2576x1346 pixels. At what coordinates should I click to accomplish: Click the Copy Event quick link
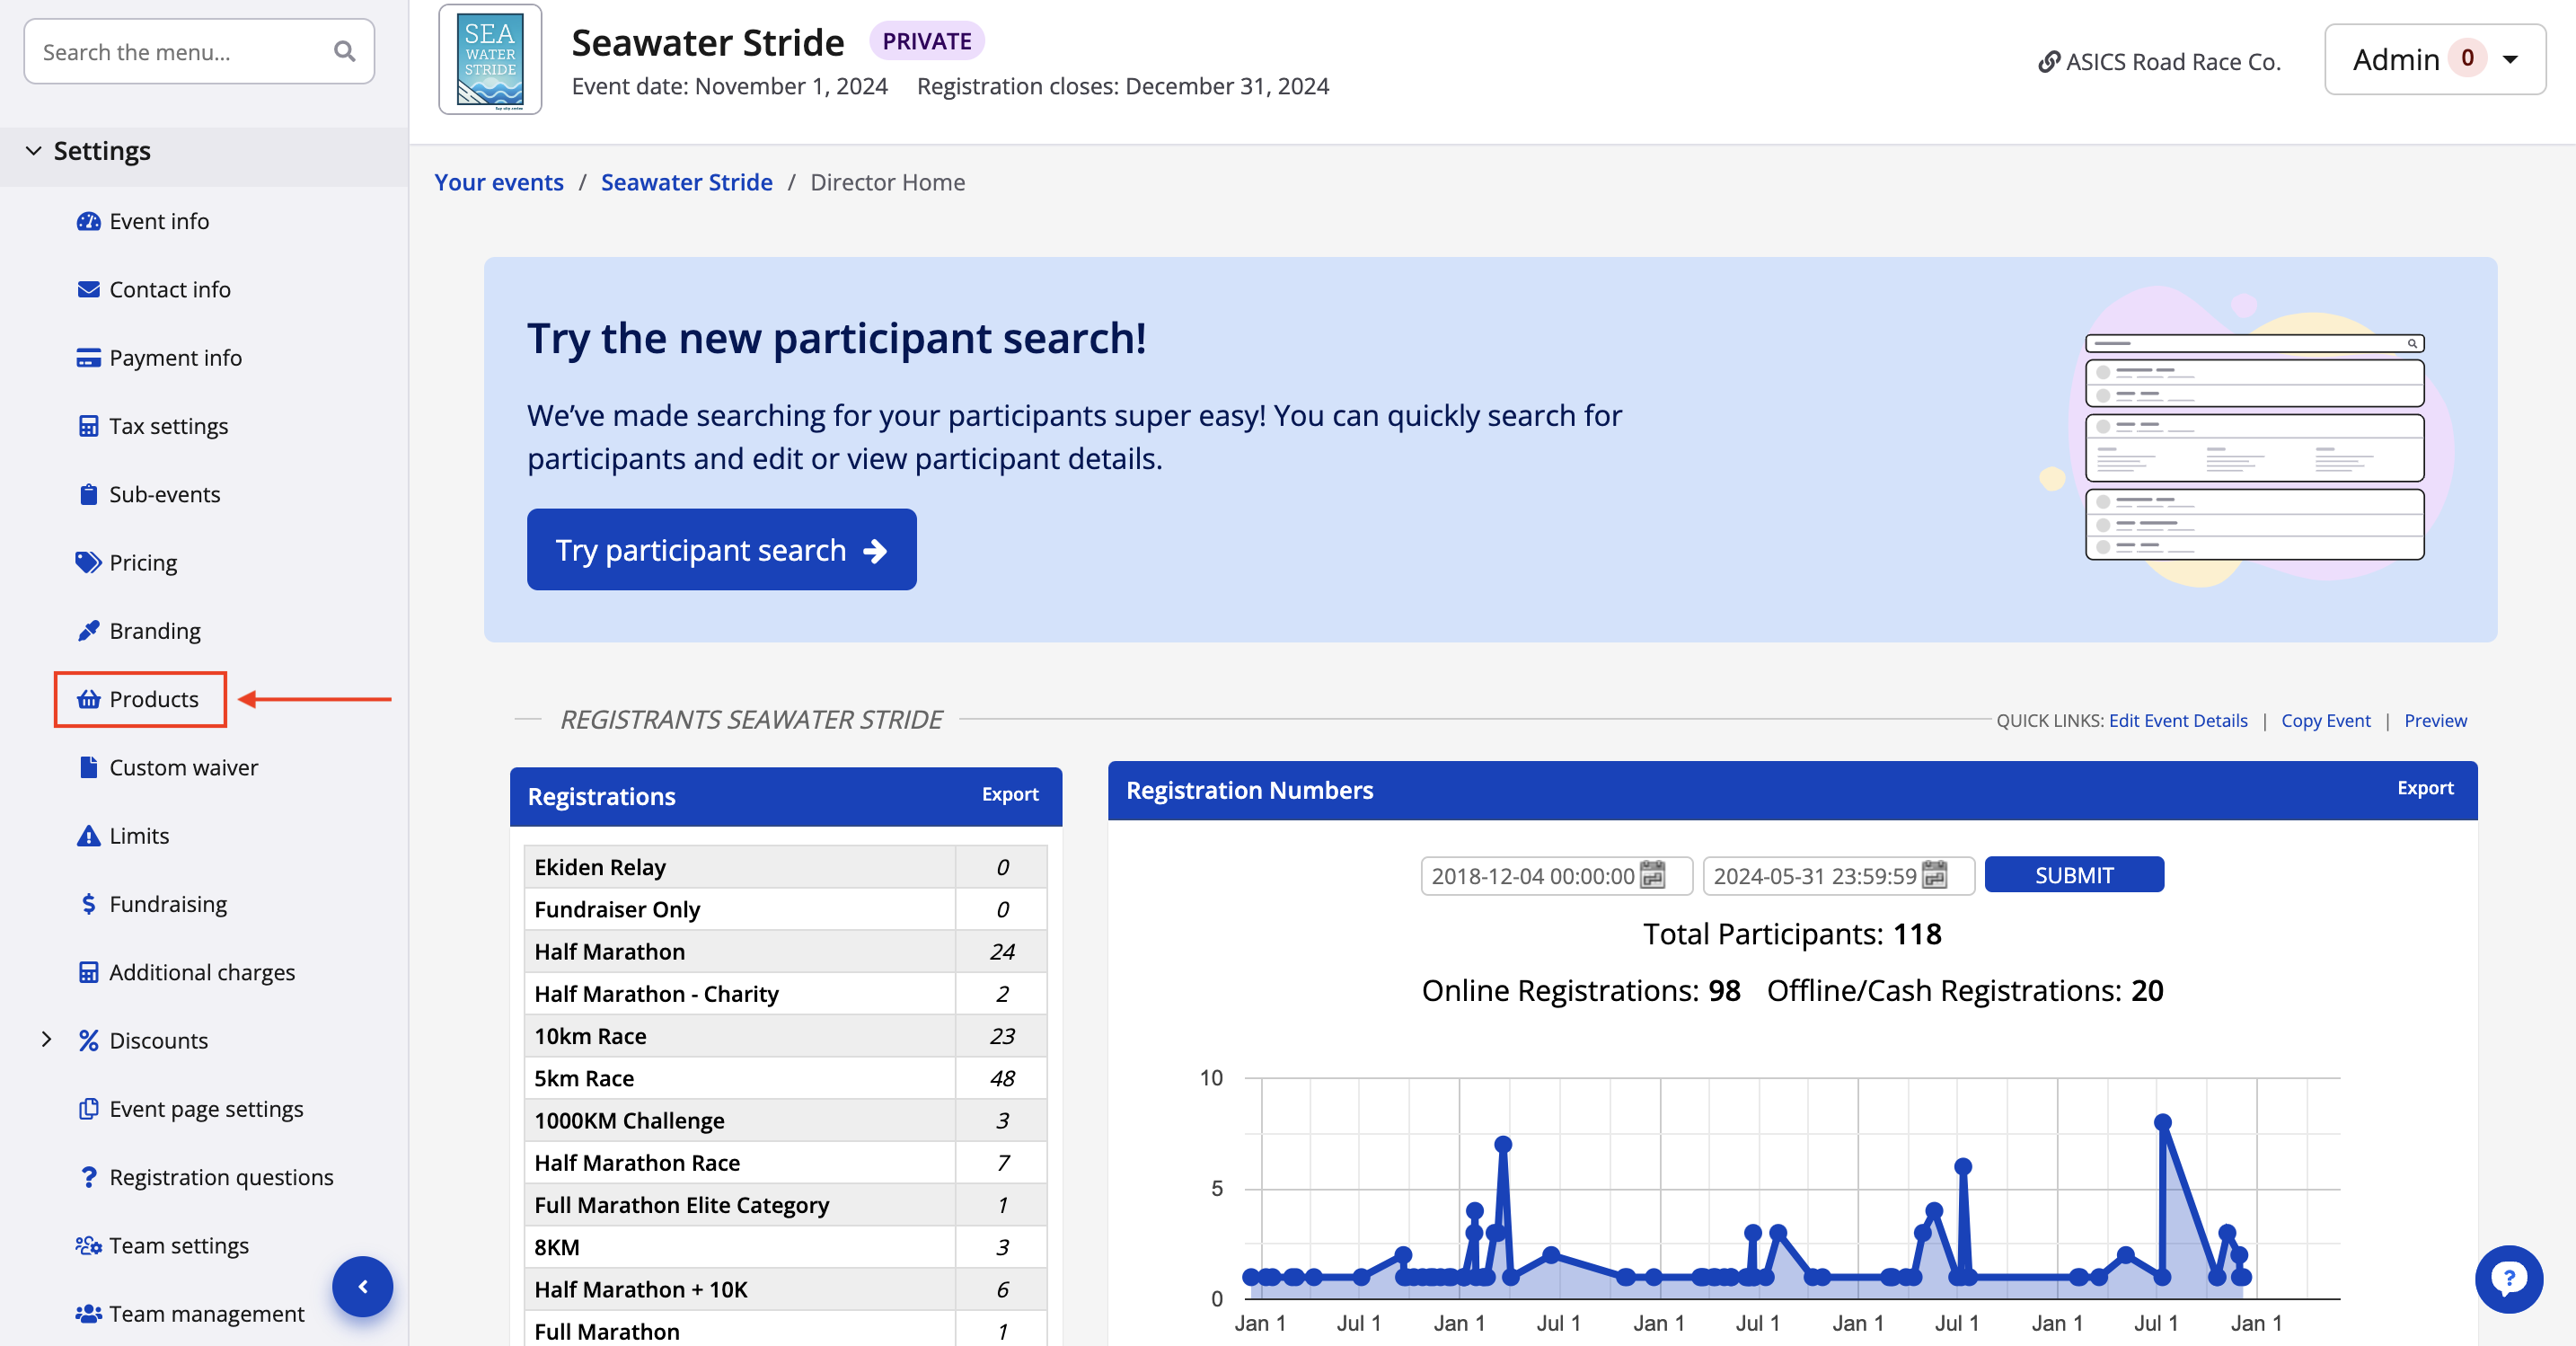tap(2325, 721)
